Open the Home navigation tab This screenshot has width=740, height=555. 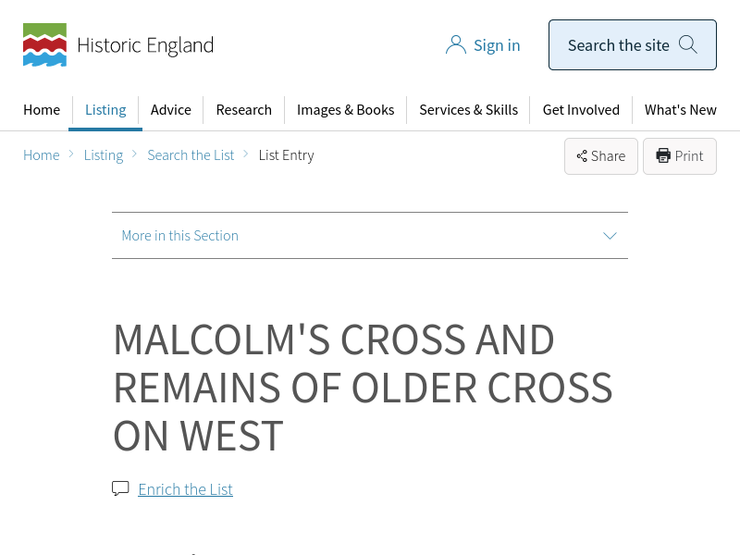coord(42,110)
